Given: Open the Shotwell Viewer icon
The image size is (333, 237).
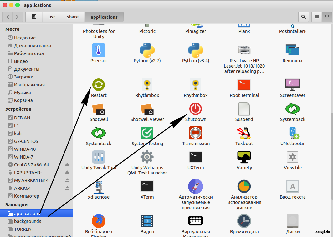Looking at the screenshot, I should [147, 109].
